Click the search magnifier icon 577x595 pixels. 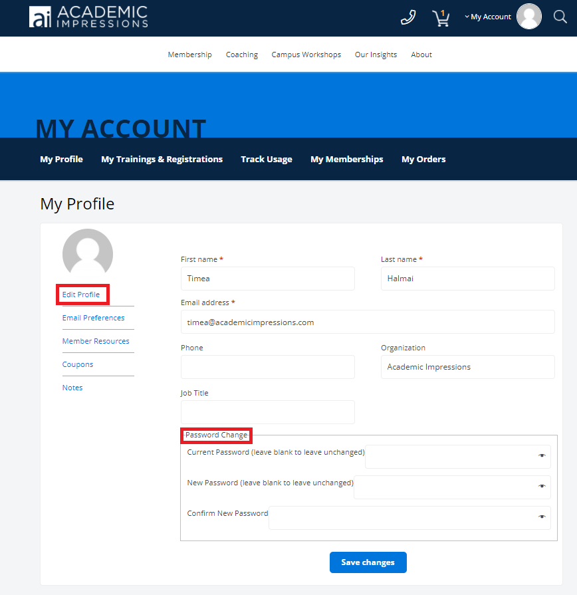click(x=560, y=17)
